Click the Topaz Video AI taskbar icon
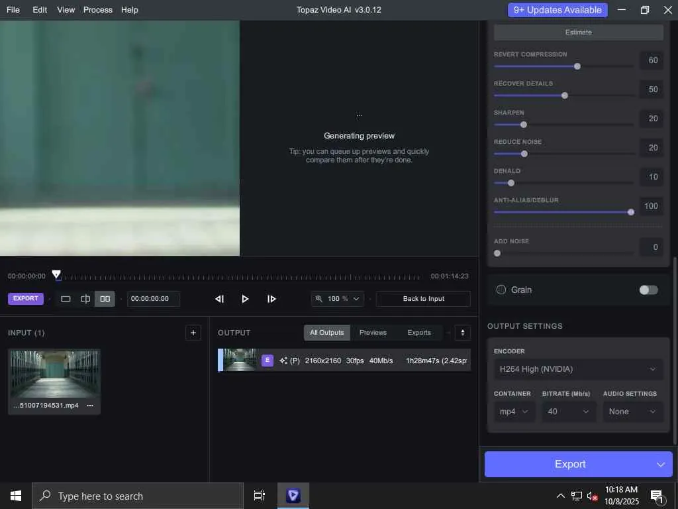The image size is (678, 509). pos(293,496)
